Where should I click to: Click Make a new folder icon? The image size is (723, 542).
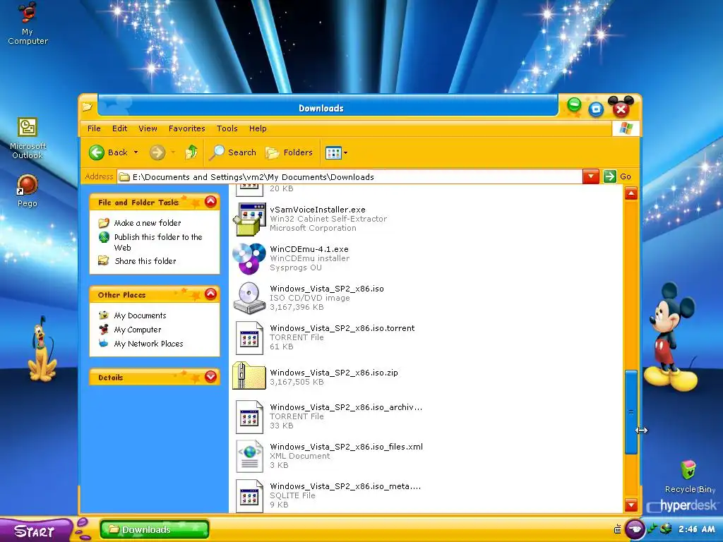pos(104,223)
